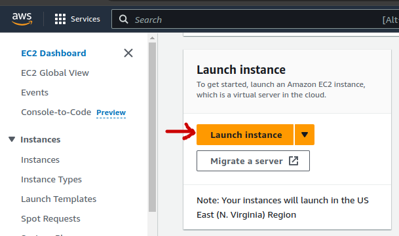Go to Events in the sidebar
The image size is (399, 236).
tap(35, 92)
